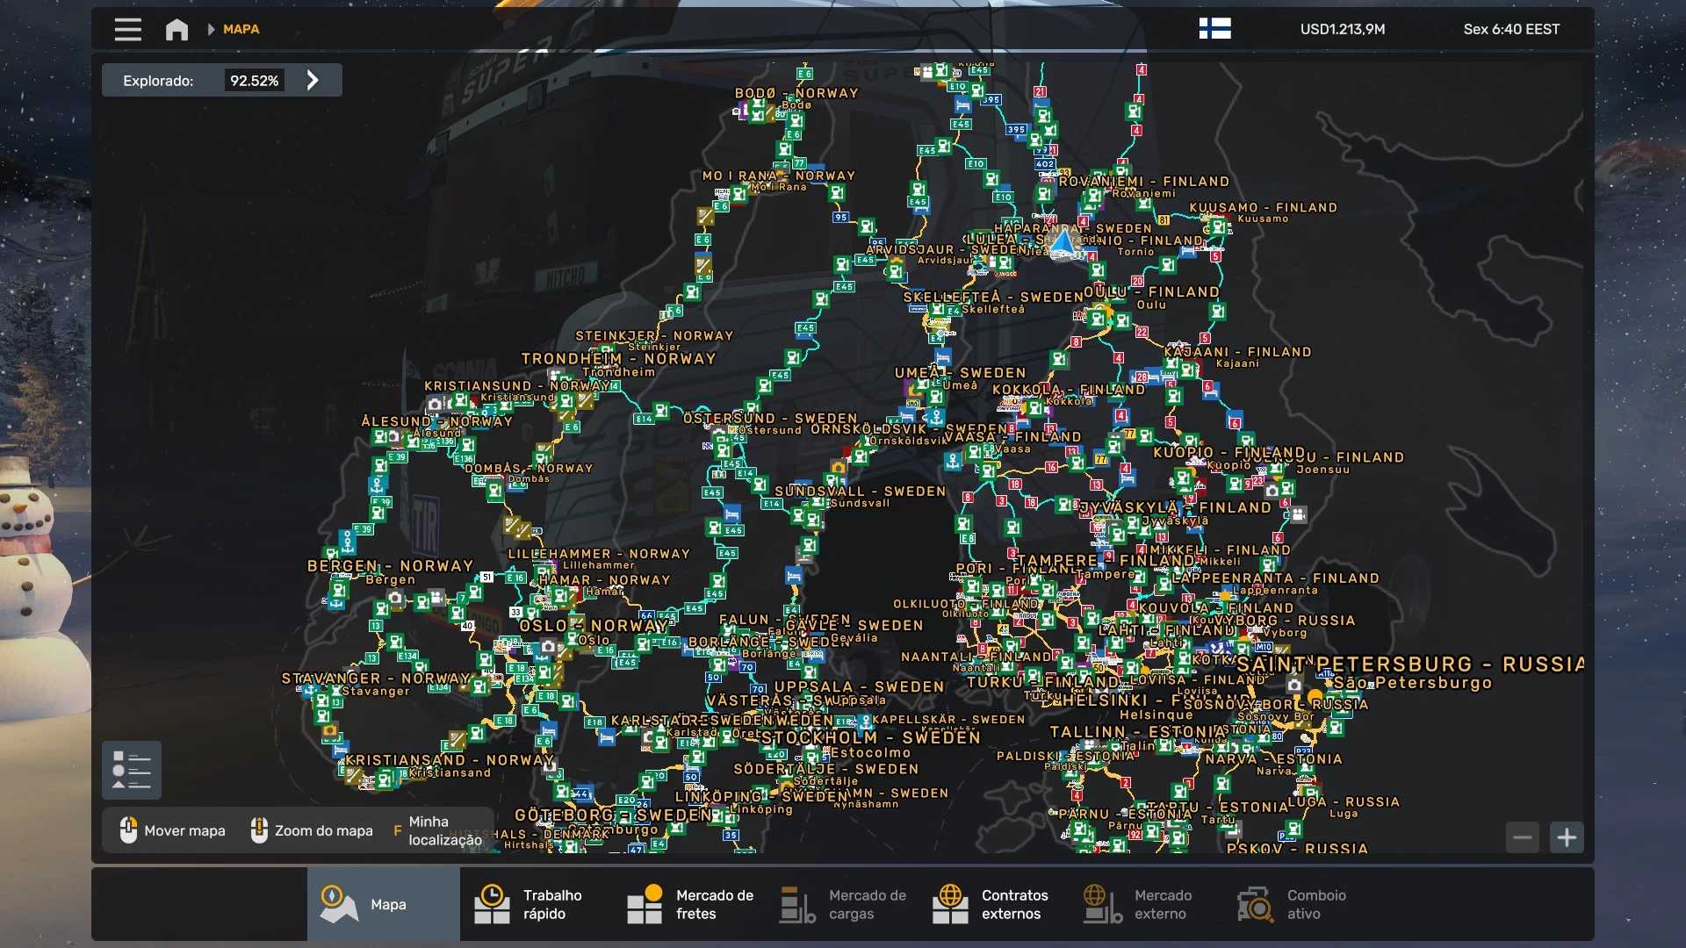
Task: Click the home icon in breadcrumb
Action: [177, 29]
